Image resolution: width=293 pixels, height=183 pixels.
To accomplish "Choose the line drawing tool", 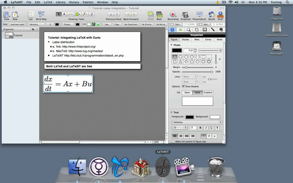I will 70,14.
